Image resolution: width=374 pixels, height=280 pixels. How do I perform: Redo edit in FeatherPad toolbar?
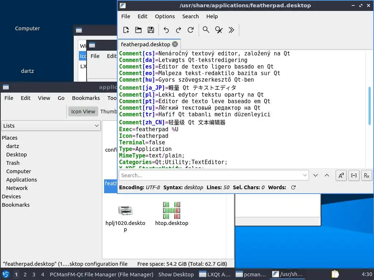(x=178, y=30)
